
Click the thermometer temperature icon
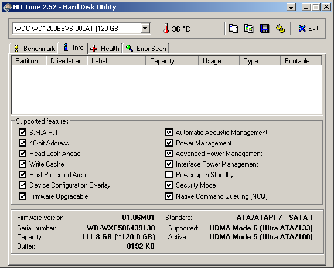pyautogui.click(x=166, y=29)
